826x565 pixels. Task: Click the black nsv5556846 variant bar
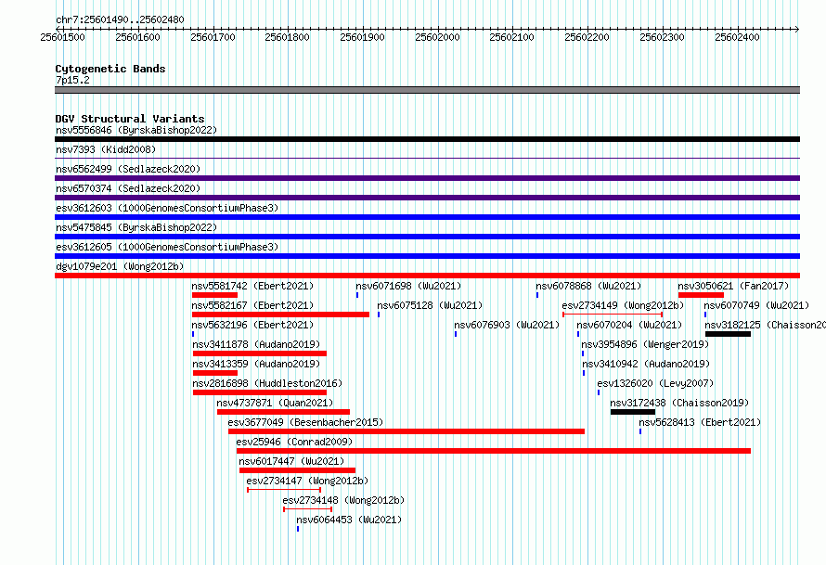click(x=427, y=139)
